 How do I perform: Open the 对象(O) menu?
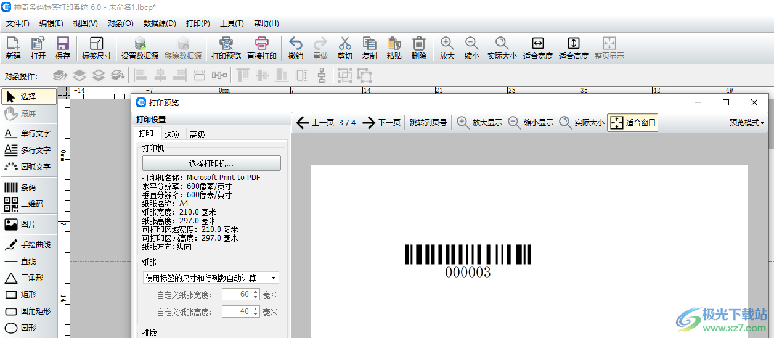(120, 23)
